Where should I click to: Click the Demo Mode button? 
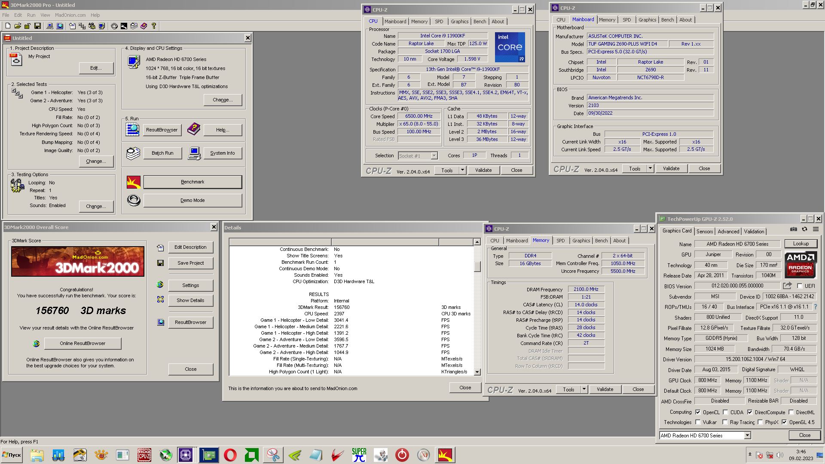[x=192, y=200]
